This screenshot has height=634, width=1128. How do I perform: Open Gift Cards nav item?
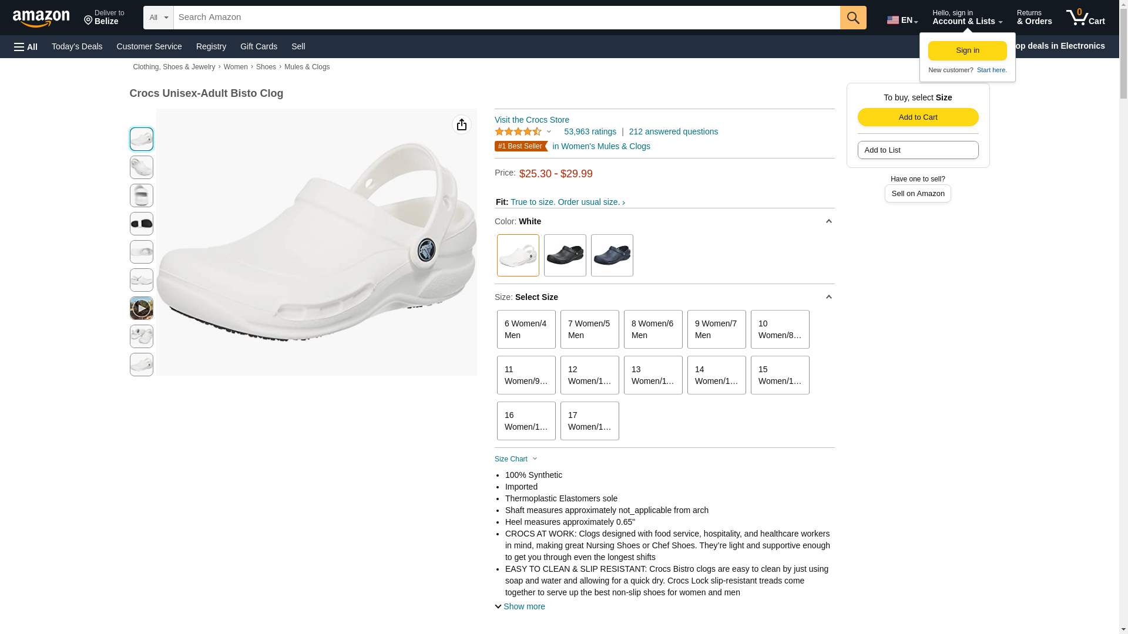click(x=258, y=46)
